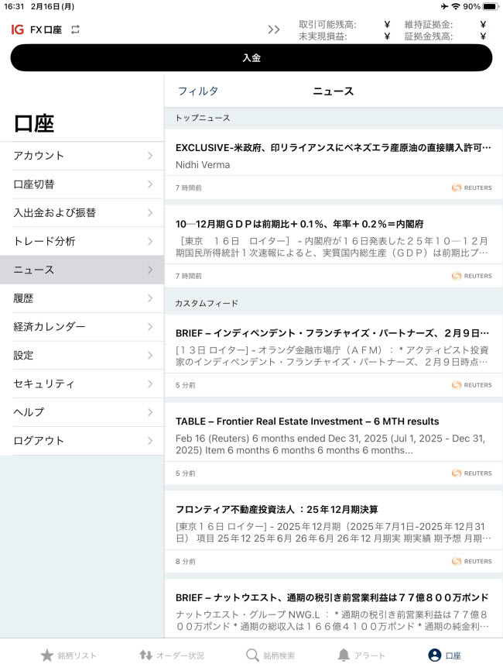Select the ニュース menu row

coord(82,270)
